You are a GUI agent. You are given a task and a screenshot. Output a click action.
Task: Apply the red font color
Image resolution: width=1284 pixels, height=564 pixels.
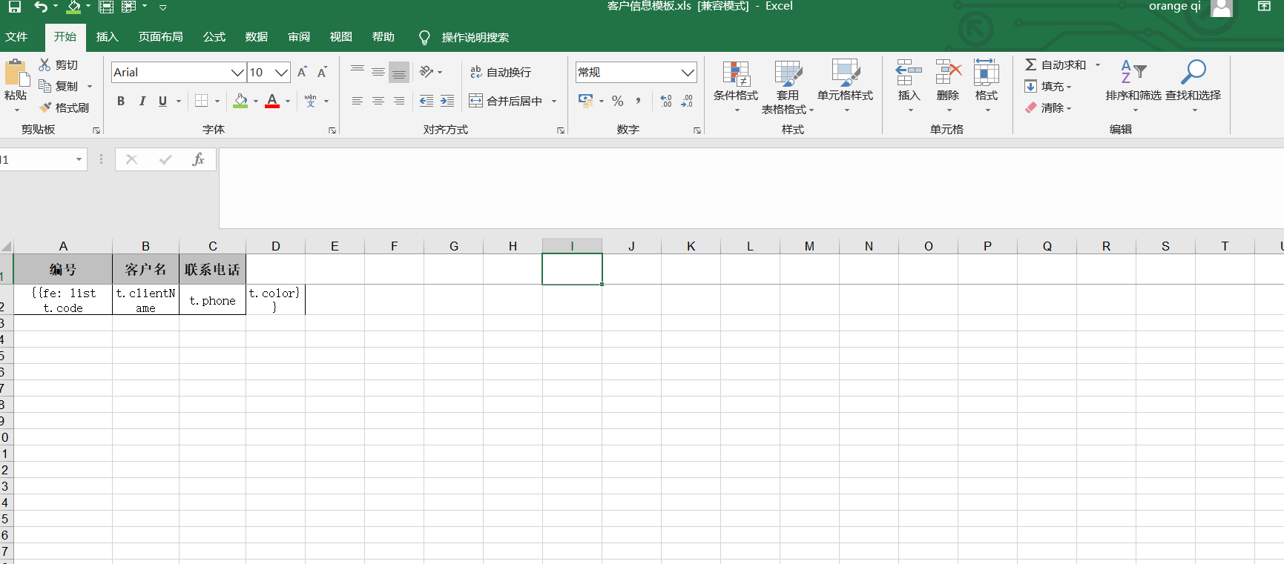272,101
